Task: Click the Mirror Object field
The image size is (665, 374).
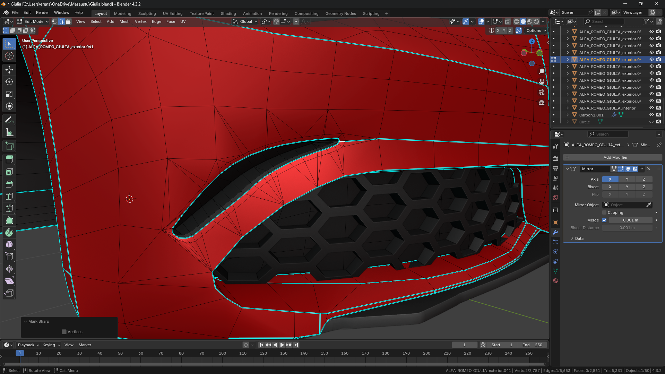Action: tap(628, 205)
